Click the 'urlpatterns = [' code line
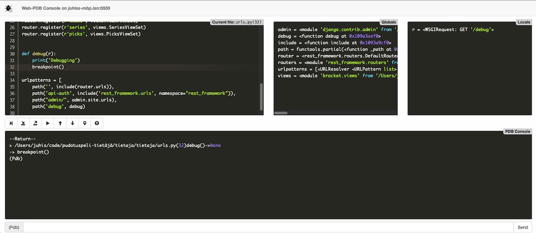Screen dimensions: 536x233 click(x=41, y=80)
